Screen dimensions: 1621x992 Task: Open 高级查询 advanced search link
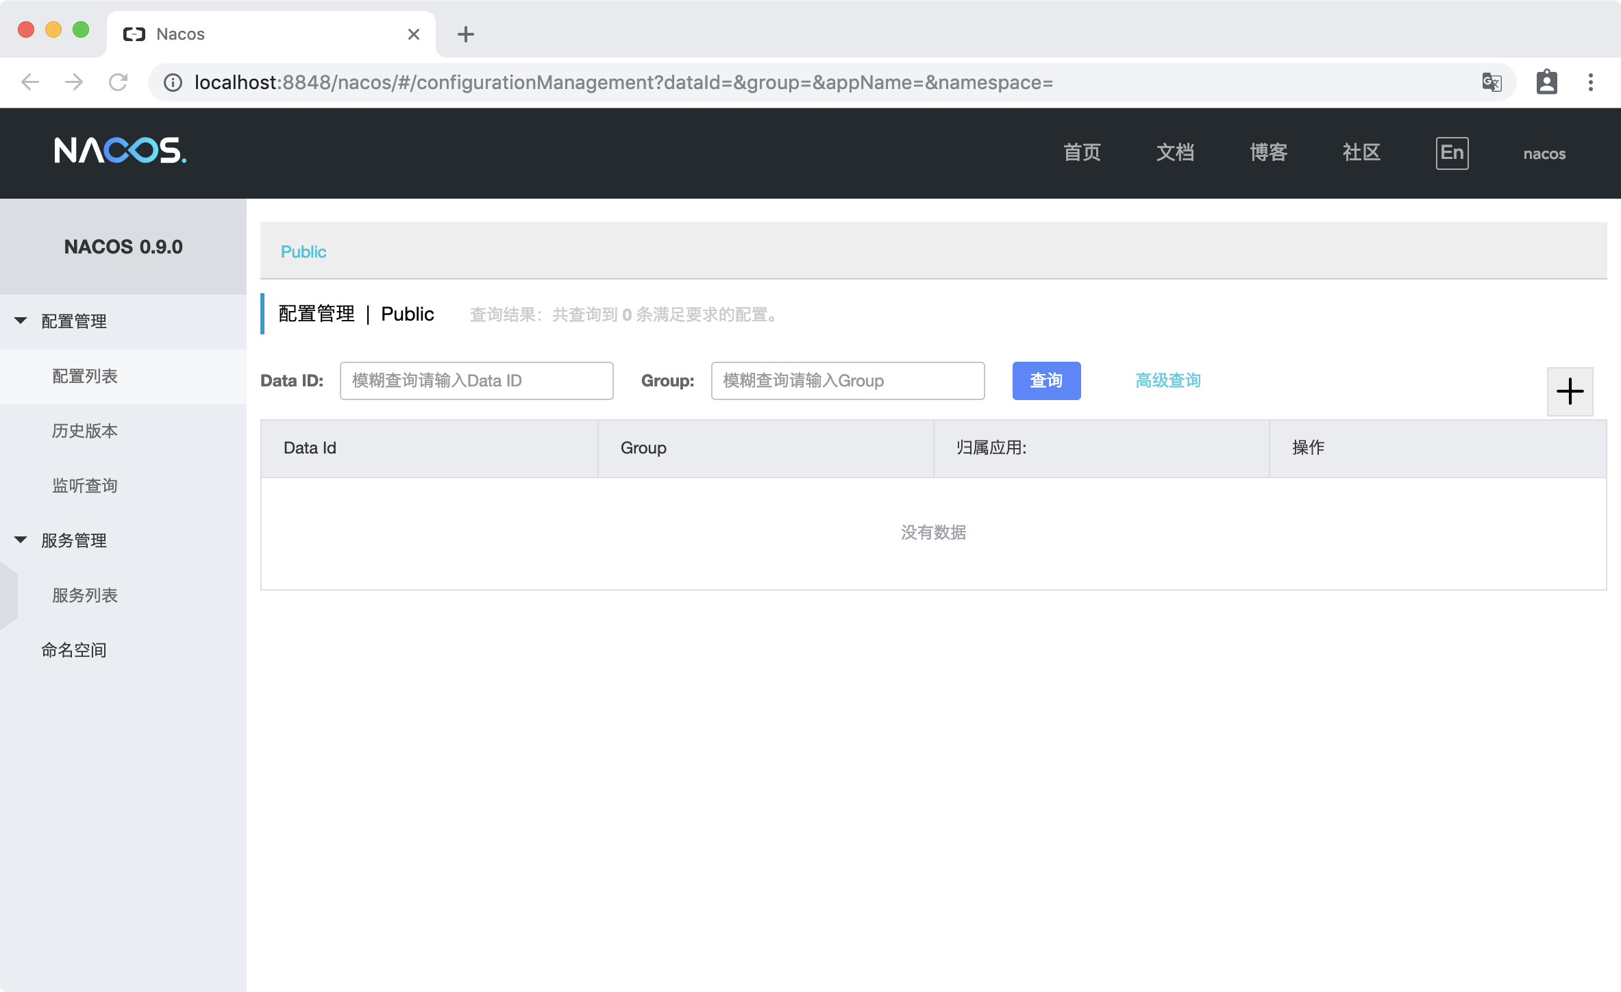point(1167,381)
